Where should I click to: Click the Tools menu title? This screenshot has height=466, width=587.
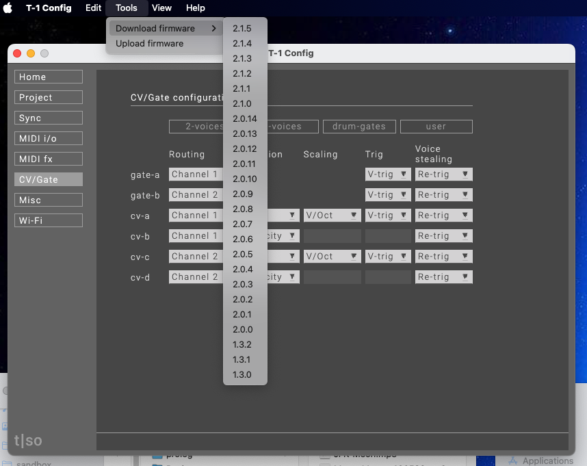pyautogui.click(x=127, y=8)
